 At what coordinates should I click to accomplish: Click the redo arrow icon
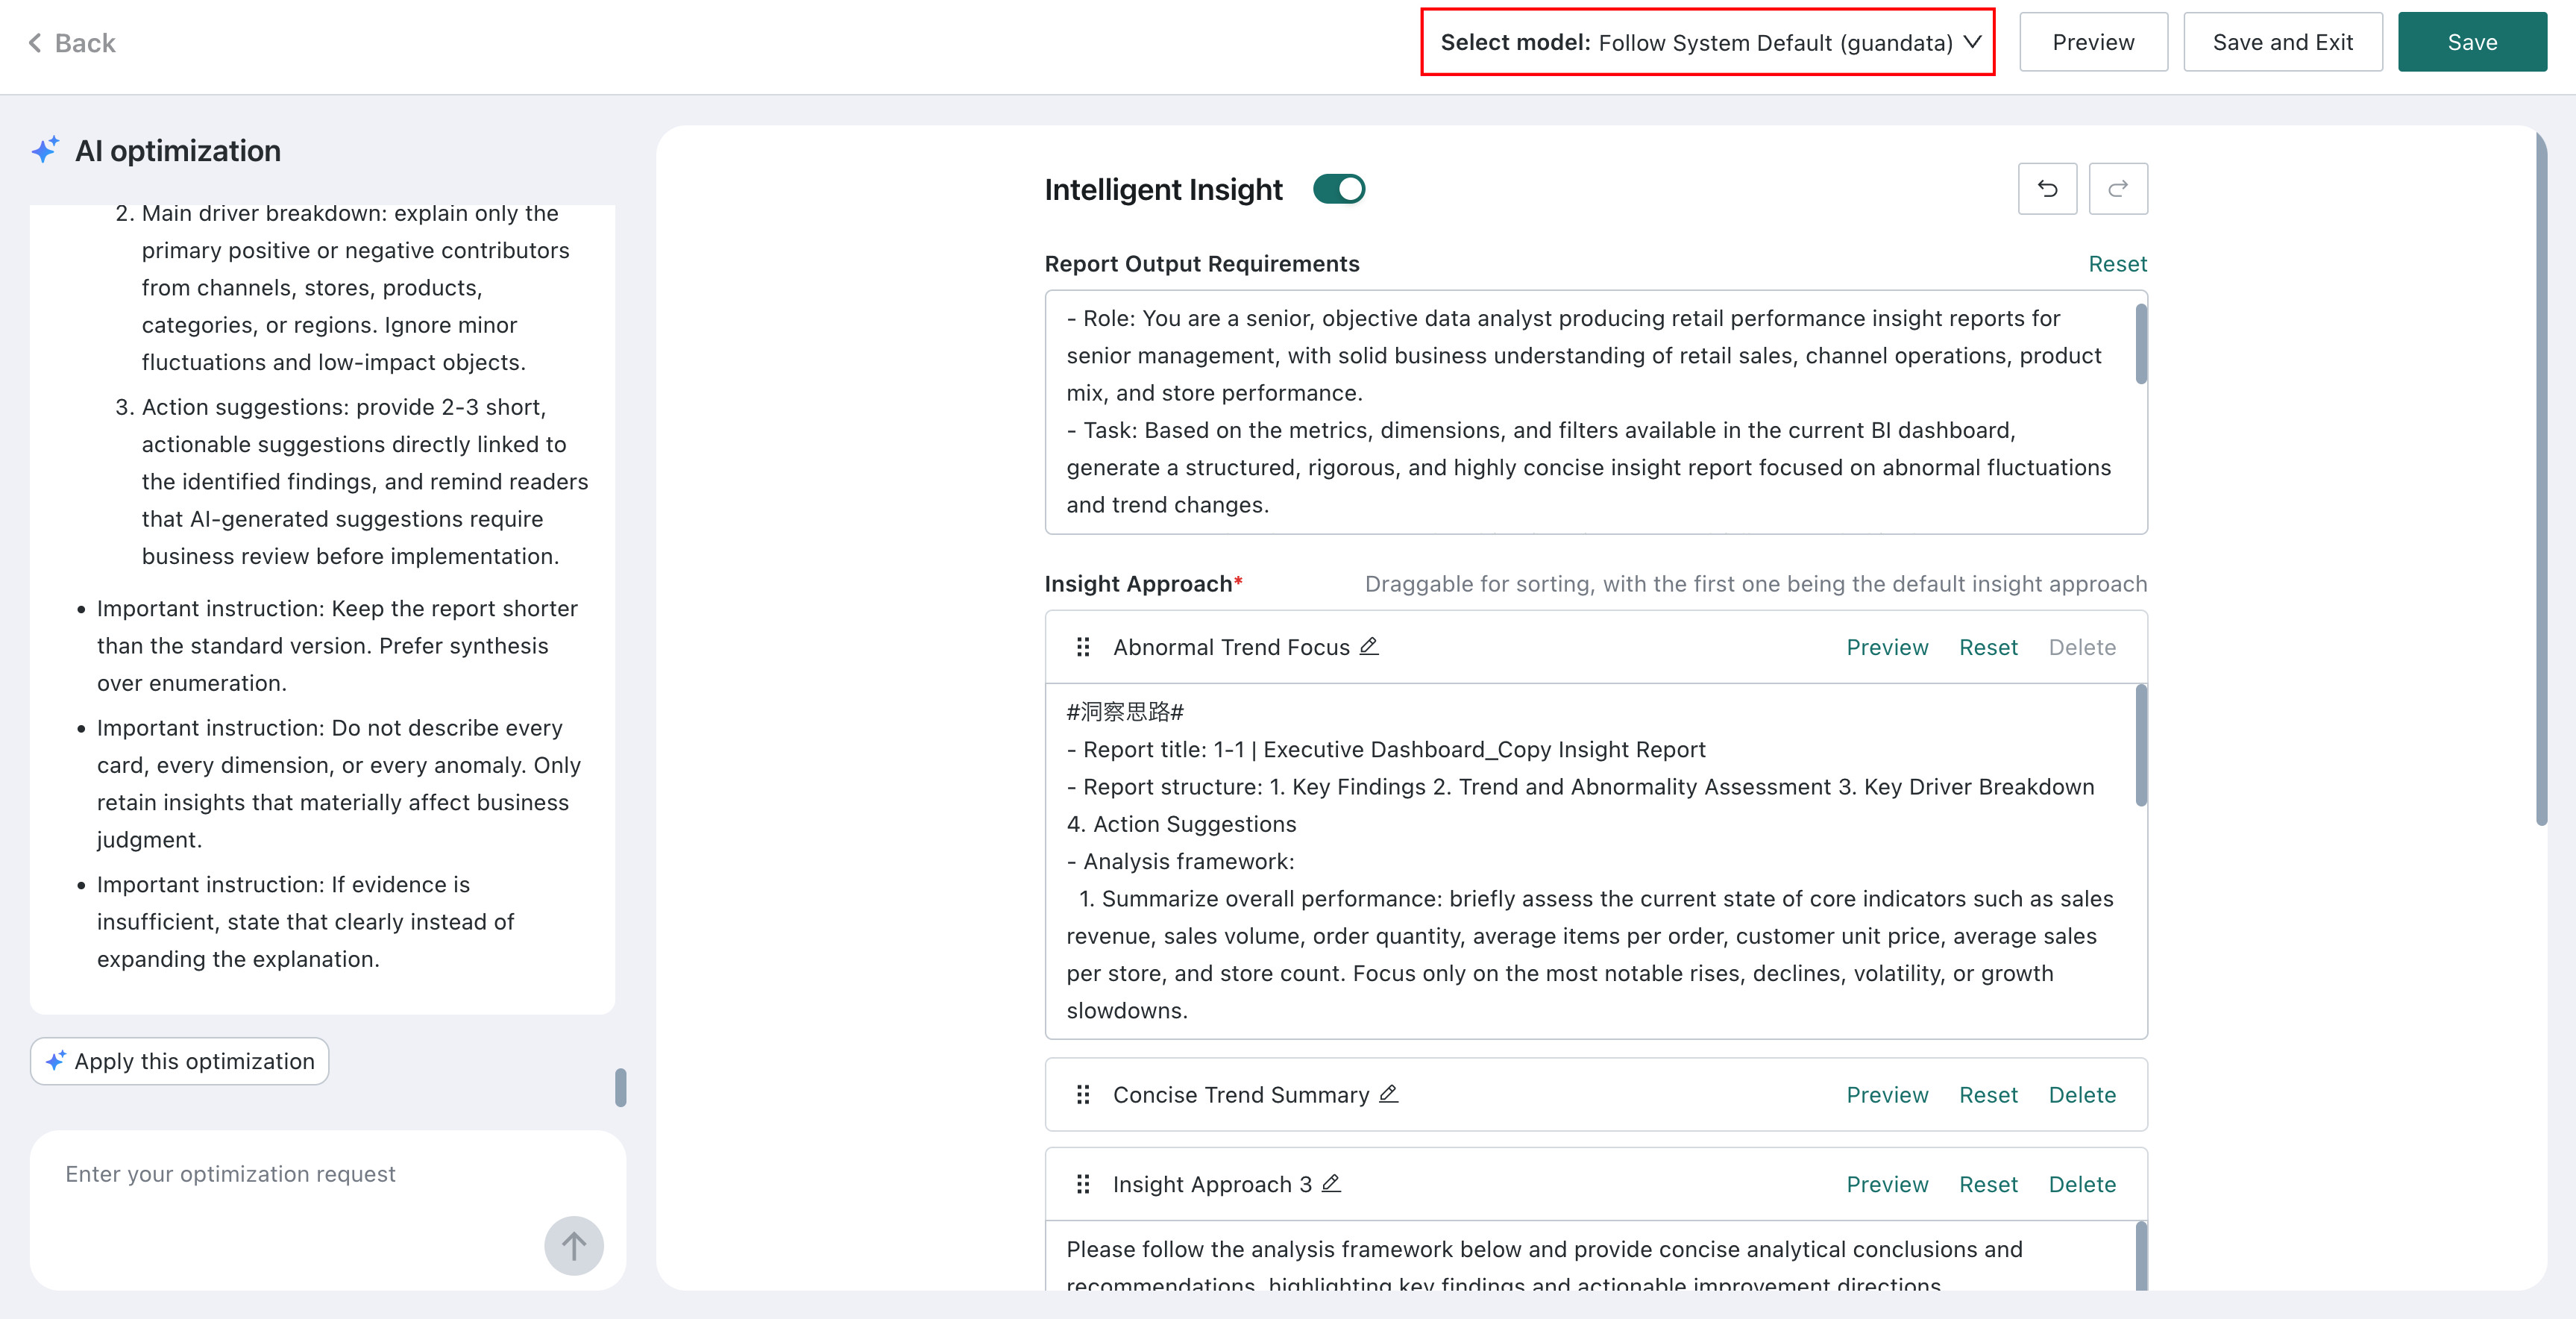pos(2117,189)
